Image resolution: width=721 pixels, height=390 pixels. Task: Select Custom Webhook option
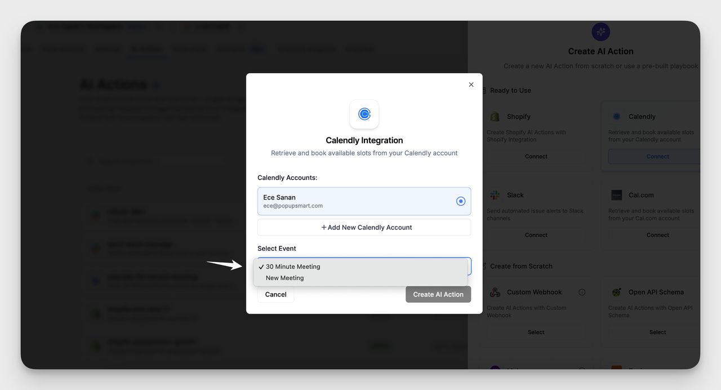[x=536, y=333]
